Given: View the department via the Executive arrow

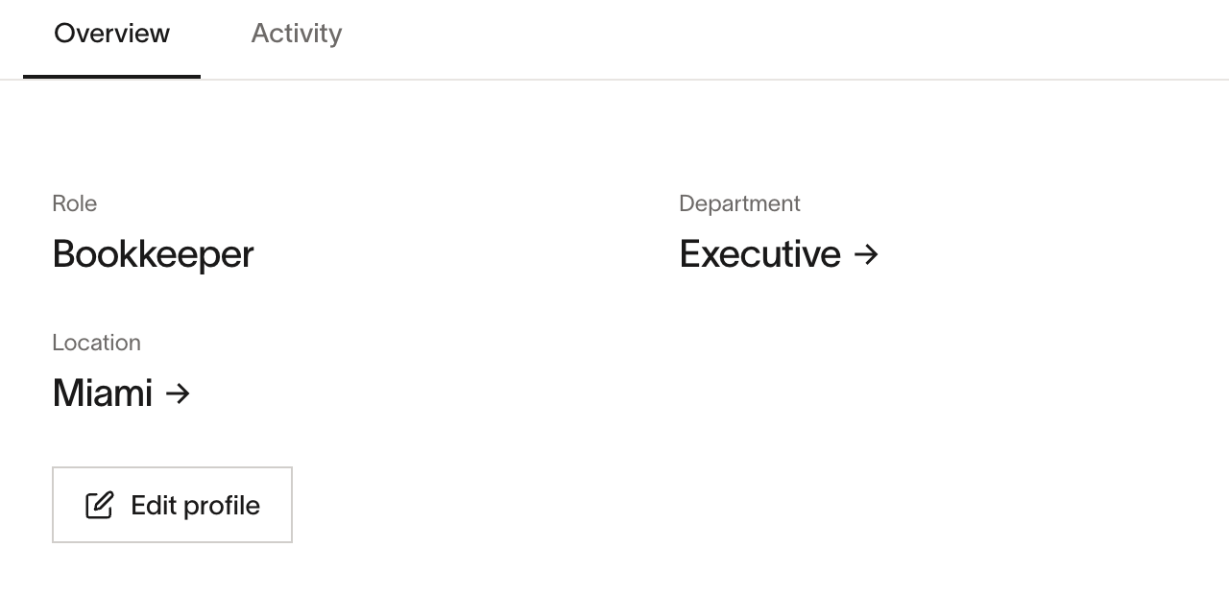Looking at the screenshot, I should click(866, 254).
